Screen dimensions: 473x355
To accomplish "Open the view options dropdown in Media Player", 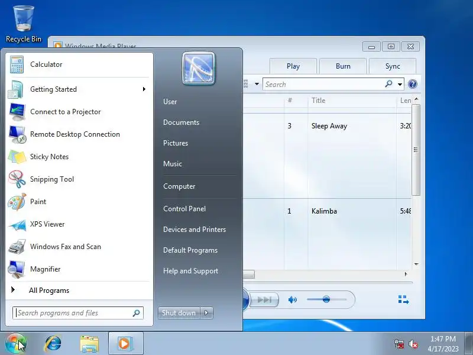I will point(257,84).
